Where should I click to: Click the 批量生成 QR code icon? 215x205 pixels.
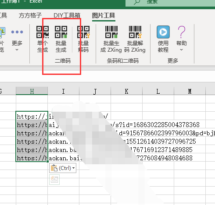point(61,32)
